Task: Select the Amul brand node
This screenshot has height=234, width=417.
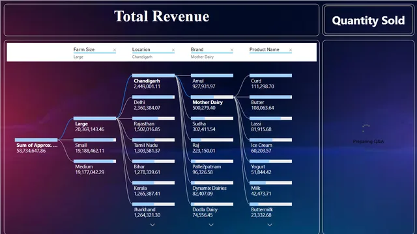Action: pyautogui.click(x=212, y=81)
